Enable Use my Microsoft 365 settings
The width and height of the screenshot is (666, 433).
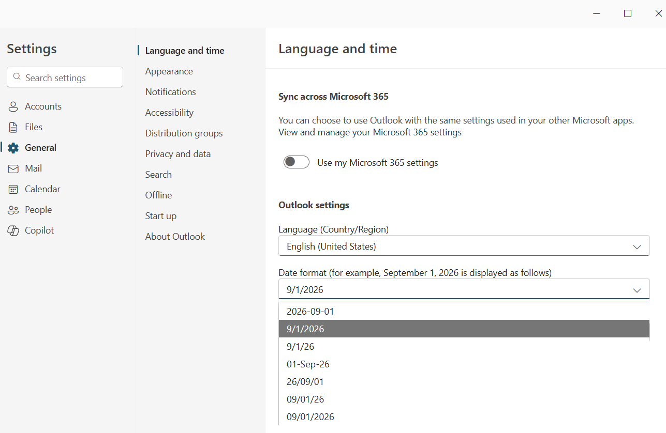coord(296,162)
